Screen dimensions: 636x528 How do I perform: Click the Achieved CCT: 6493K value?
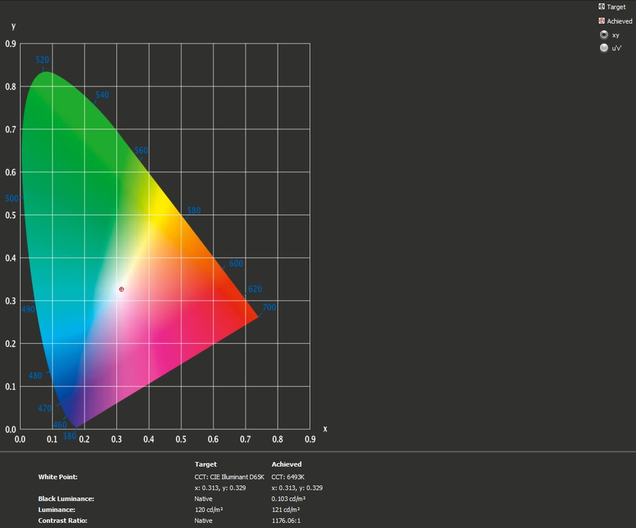288,477
